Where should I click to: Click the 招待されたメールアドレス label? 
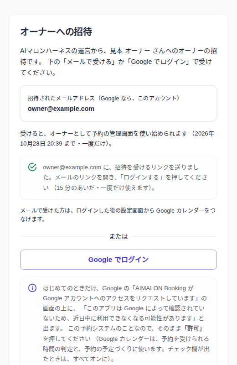pyautogui.click(x=104, y=98)
